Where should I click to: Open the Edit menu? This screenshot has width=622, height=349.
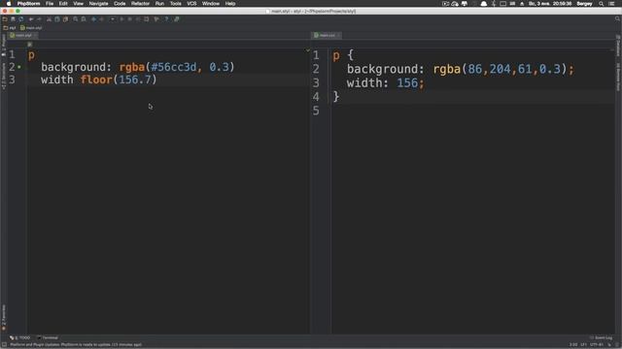pos(63,4)
